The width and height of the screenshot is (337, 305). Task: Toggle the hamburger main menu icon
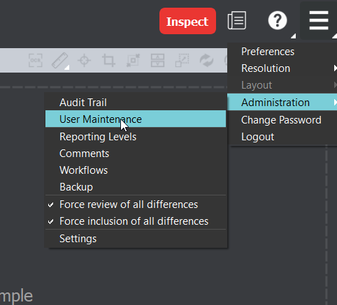[319, 21]
